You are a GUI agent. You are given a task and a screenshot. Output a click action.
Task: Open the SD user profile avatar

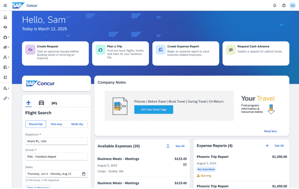coord(293,5)
